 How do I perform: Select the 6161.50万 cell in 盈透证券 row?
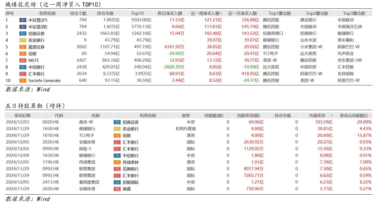[x=174, y=47]
